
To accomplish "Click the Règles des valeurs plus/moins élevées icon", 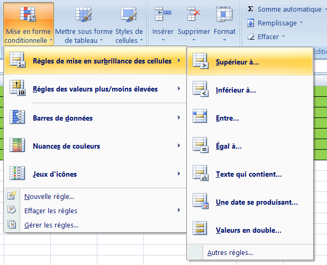I will 17,88.
